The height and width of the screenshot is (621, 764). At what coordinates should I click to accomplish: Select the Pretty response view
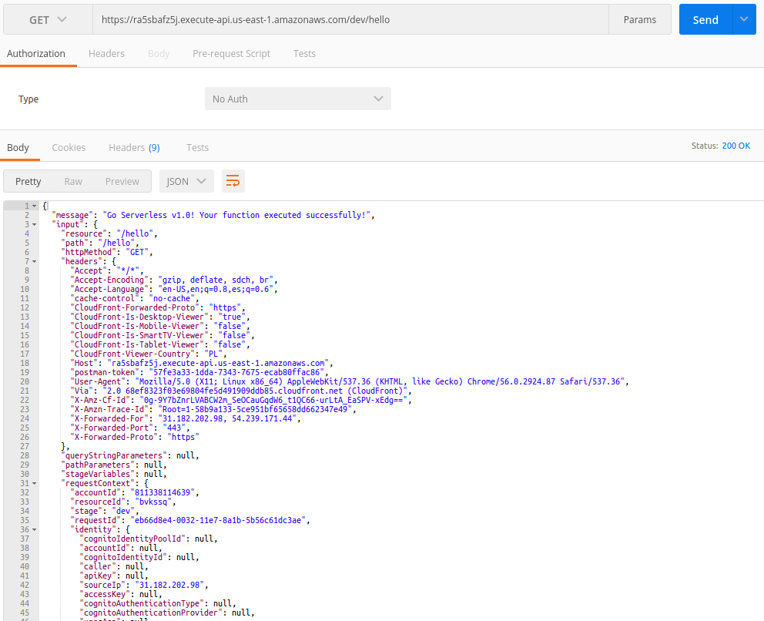click(28, 181)
